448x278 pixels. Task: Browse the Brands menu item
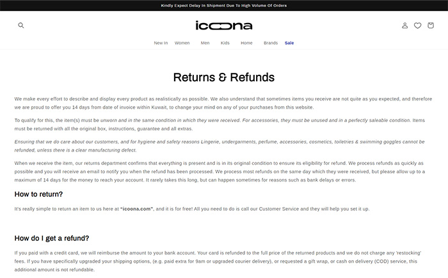[x=271, y=43]
